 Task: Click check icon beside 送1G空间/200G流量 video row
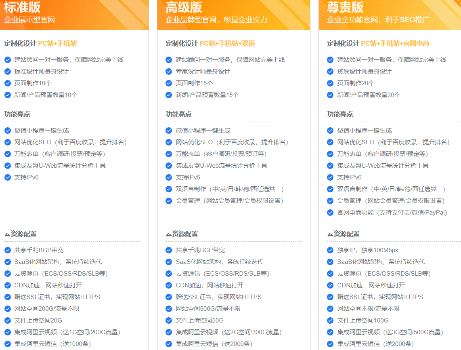click(x=8, y=332)
